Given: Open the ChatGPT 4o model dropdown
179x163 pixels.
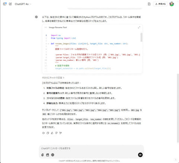Looking at the screenshot, I should [x=23, y=4].
